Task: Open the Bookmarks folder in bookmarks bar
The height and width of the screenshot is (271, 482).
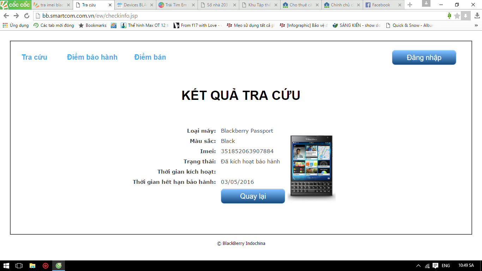Action: 92,25
